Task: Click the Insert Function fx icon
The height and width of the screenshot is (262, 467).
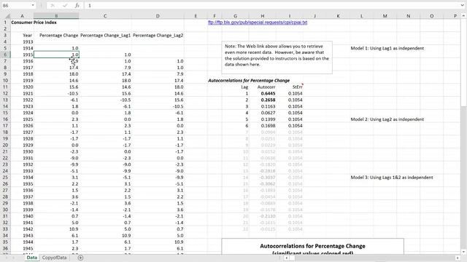Action: [x=77, y=6]
